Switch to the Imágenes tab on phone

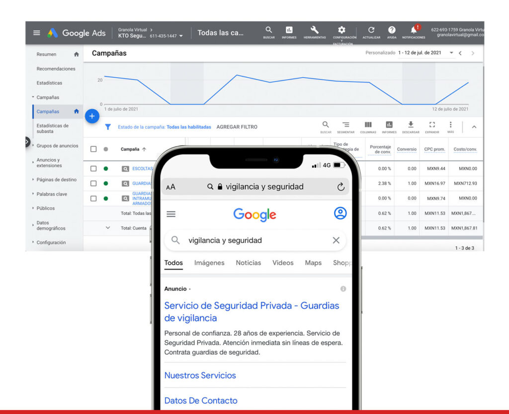pos(209,263)
